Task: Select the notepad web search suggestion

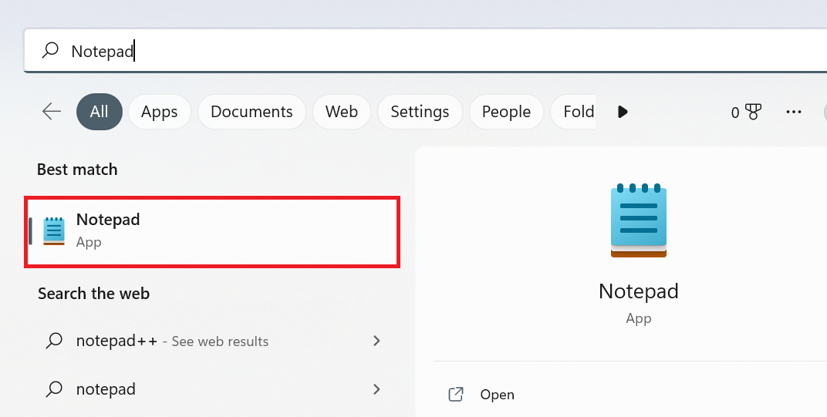Action: (212, 389)
